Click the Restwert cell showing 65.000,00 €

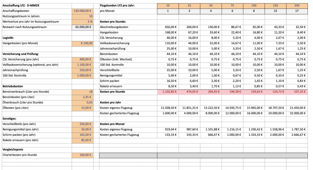point(82,27)
